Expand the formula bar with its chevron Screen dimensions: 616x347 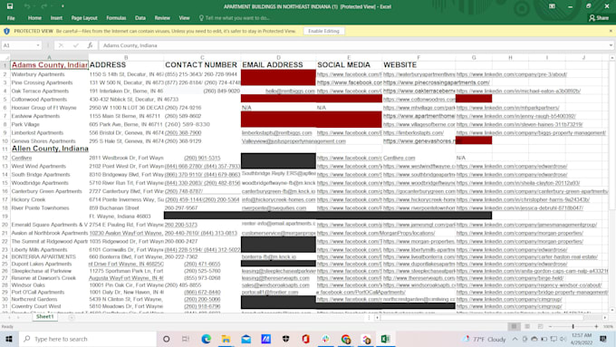611,45
